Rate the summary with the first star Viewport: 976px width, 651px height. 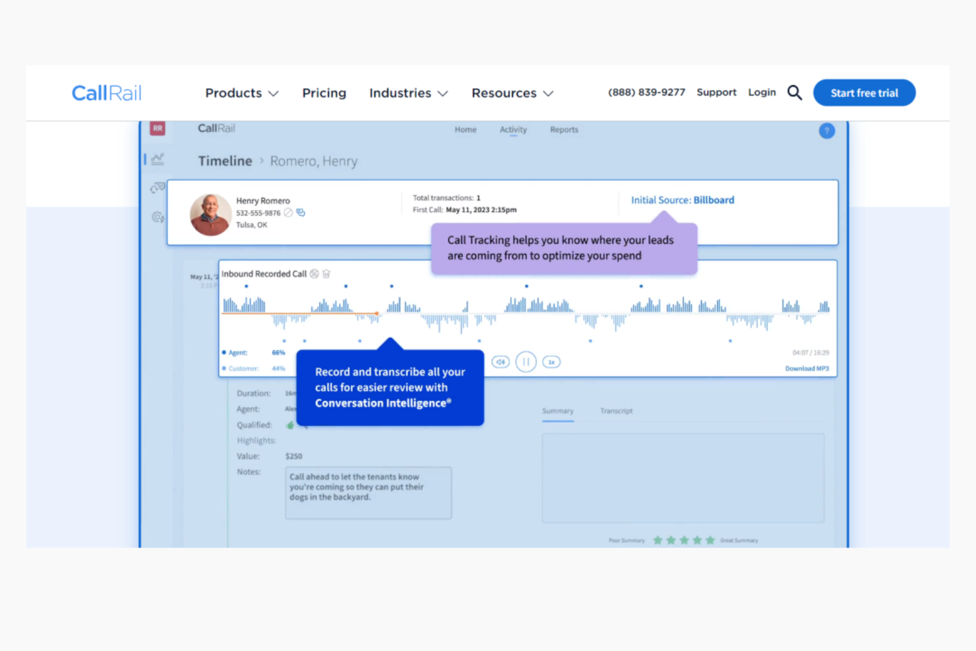pyautogui.click(x=657, y=540)
